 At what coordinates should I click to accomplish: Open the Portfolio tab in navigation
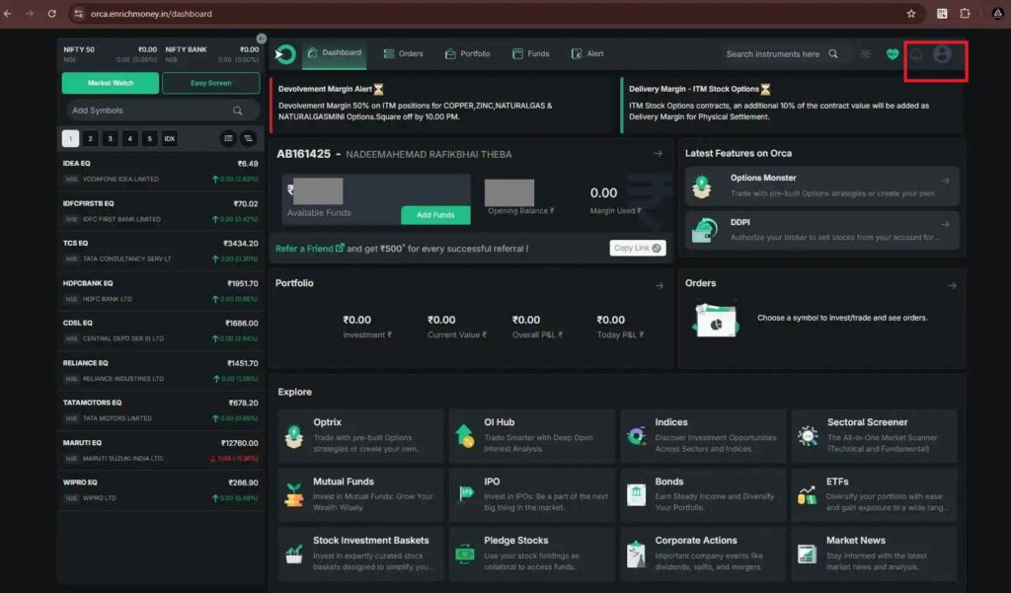pyautogui.click(x=467, y=54)
